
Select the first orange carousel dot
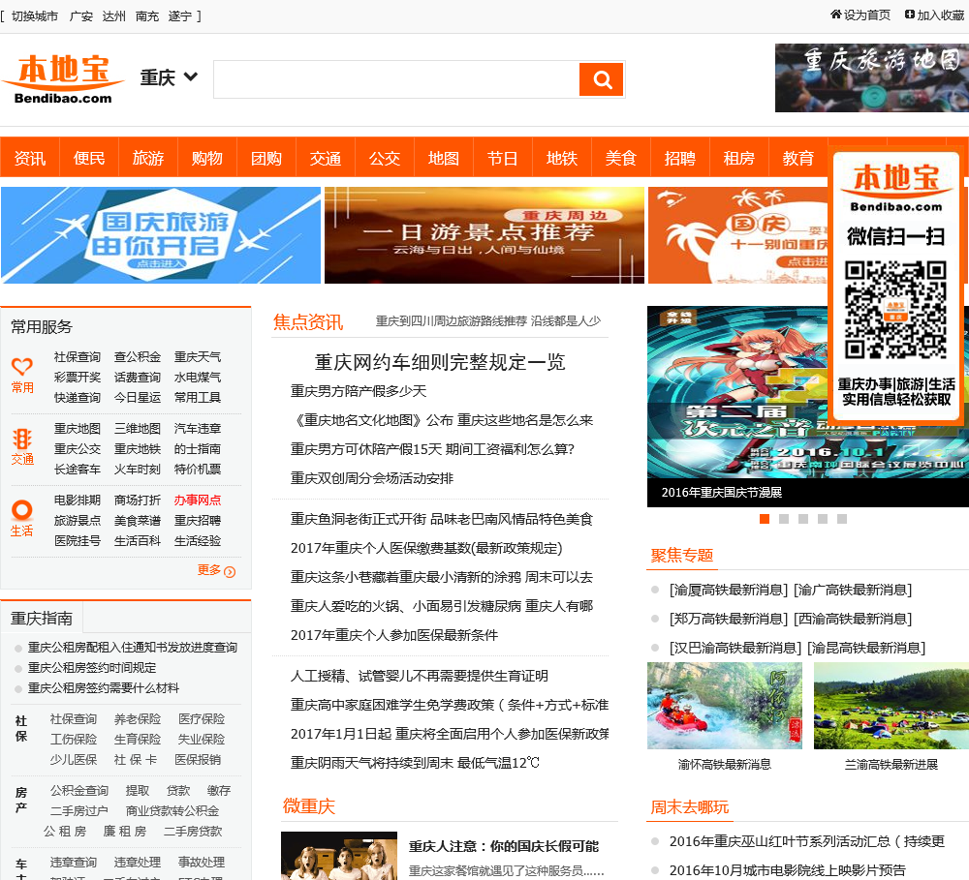[x=765, y=519]
